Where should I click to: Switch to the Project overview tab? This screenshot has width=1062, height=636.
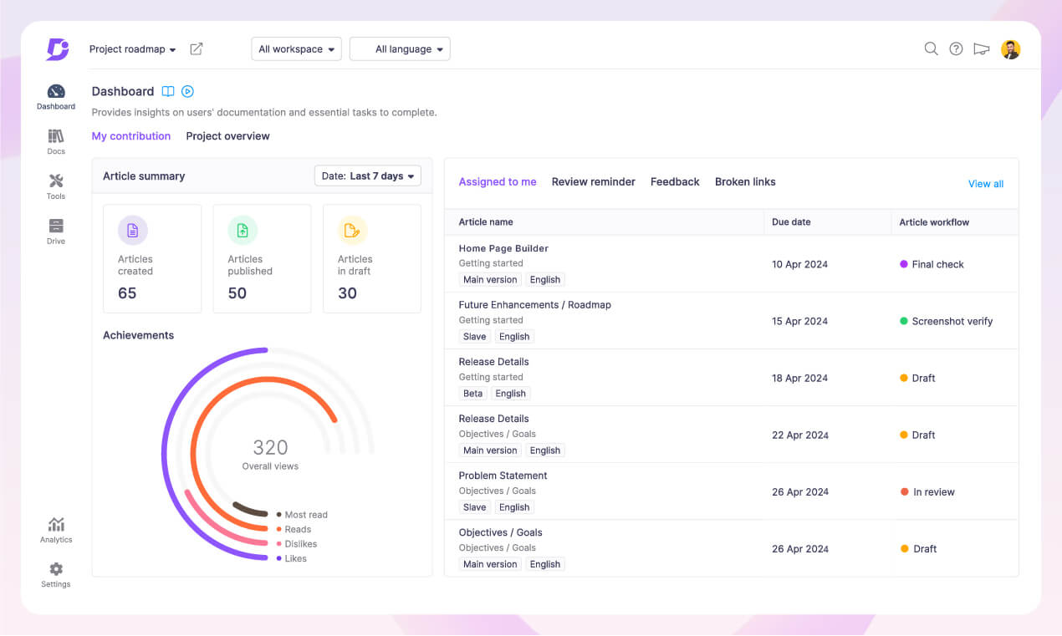click(227, 135)
